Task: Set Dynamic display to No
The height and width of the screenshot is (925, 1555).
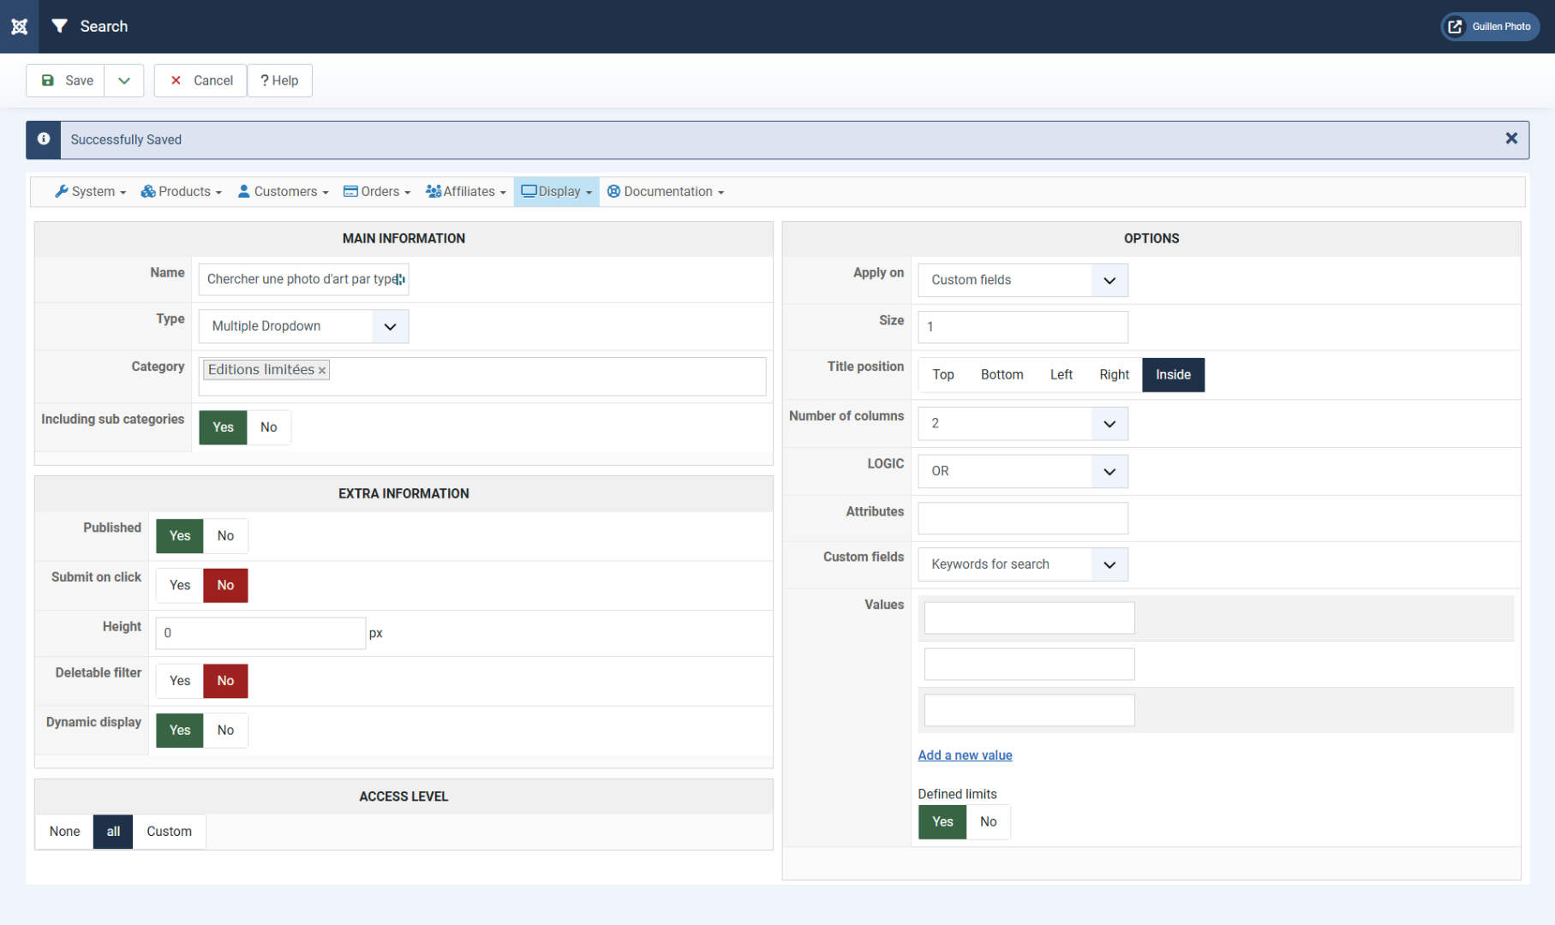Action: [x=225, y=731]
